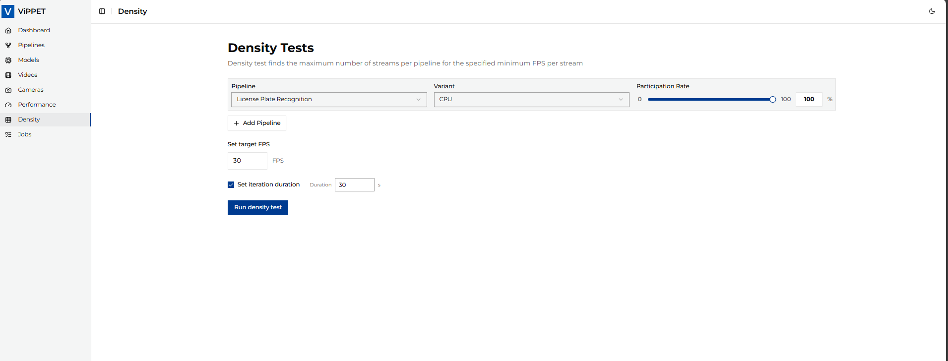This screenshot has height=361, width=948.
Task: Click the Duration seconds input field
Action: point(354,185)
